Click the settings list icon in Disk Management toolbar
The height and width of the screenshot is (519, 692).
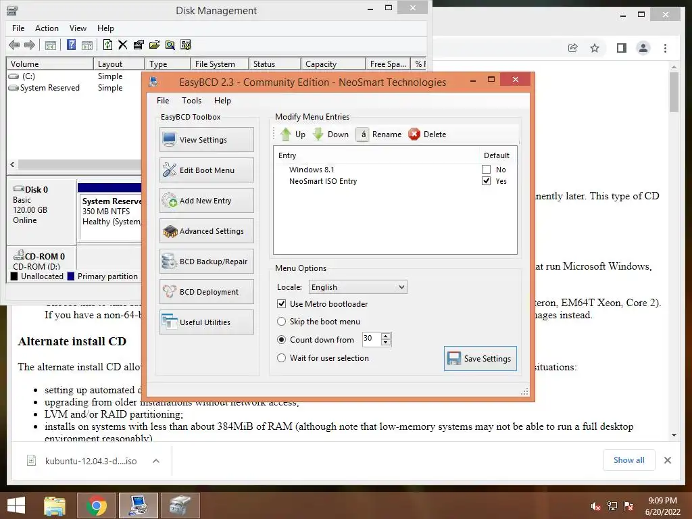186,45
